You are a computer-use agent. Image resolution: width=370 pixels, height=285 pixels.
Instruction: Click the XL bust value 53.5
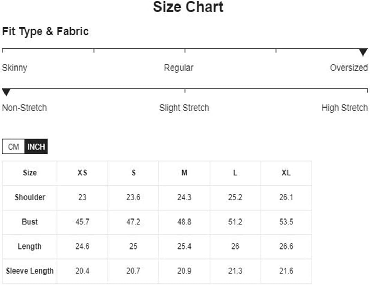pos(286,222)
